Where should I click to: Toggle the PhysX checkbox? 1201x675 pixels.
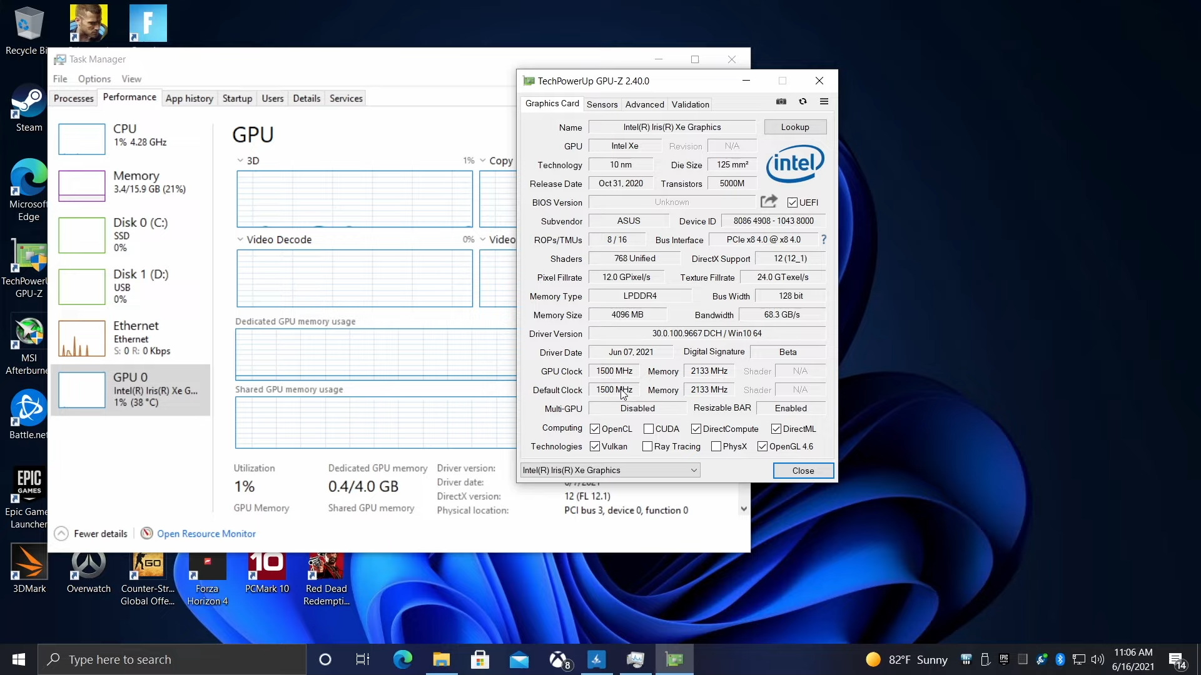(716, 446)
